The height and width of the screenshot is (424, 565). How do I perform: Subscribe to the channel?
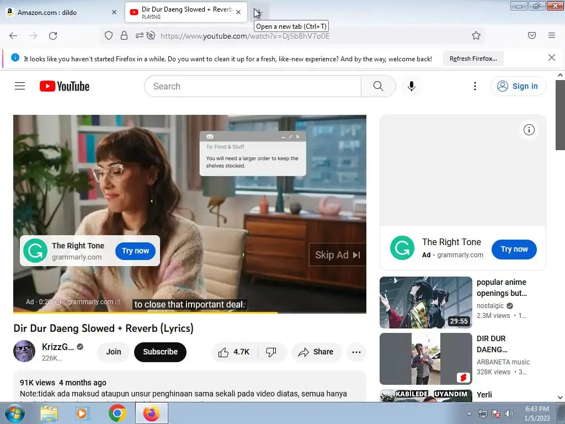(x=161, y=352)
